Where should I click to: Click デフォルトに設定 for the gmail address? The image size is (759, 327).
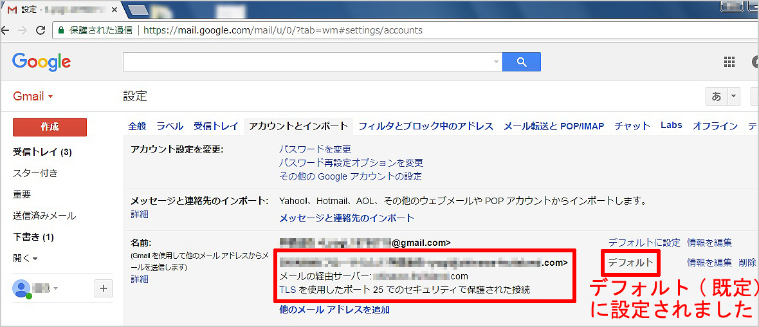click(644, 243)
